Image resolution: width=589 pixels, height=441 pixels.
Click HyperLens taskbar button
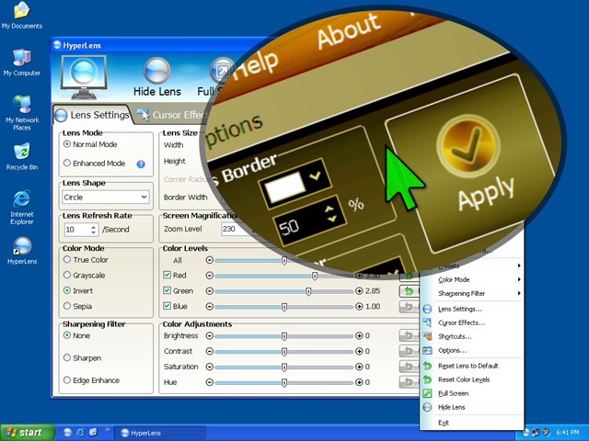[x=159, y=433]
